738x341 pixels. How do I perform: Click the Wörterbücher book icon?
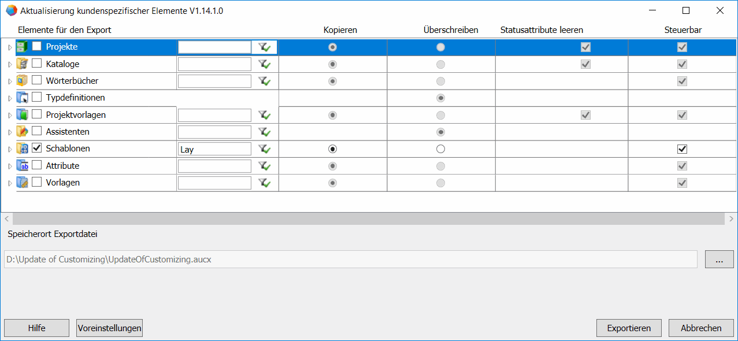tap(23, 81)
